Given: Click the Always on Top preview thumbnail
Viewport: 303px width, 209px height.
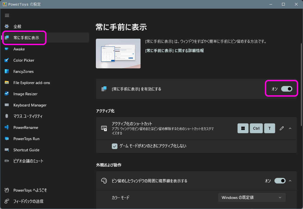Looking at the screenshot, I should (x=118, y=54).
